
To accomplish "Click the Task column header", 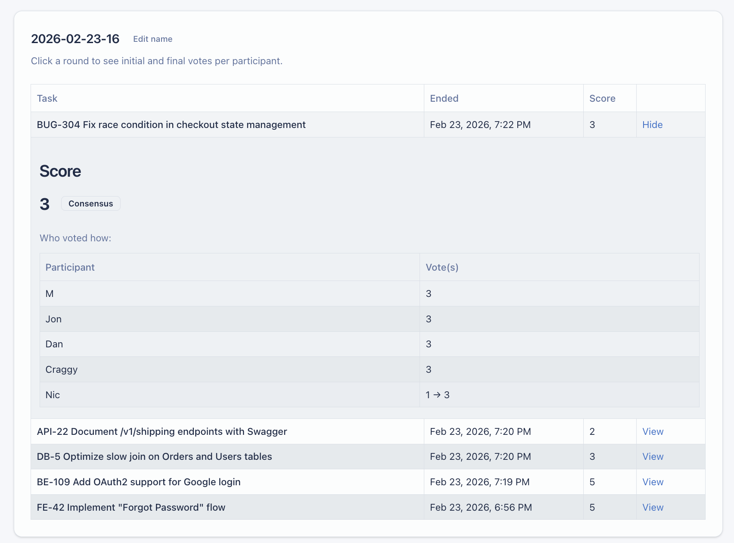I will click(x=47, y=98).
